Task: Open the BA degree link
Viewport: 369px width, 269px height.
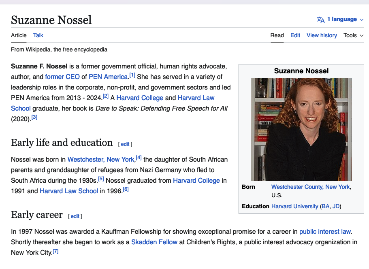Action: (326, 206)
